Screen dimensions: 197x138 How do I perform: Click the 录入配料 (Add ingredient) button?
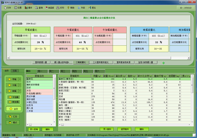click(x=107, y=129)
